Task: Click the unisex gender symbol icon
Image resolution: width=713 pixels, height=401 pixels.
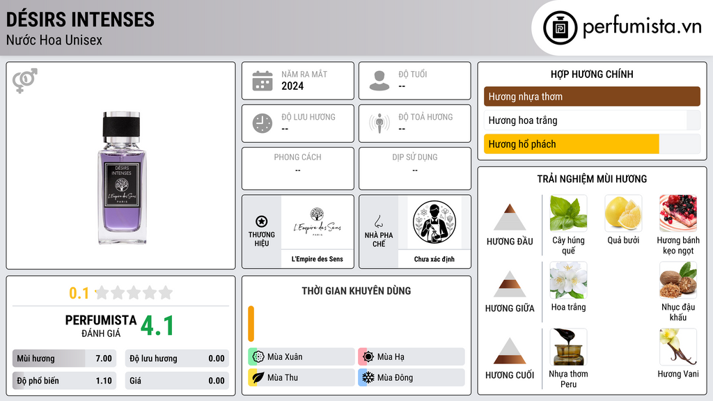Action: coord(25,81)
